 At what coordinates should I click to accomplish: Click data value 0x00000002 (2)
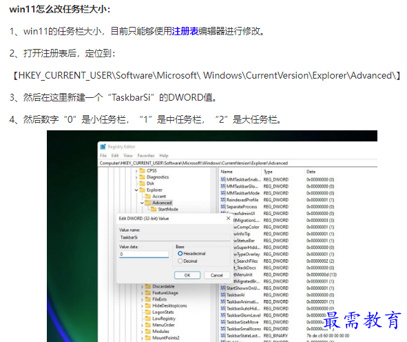click(320, 261)
